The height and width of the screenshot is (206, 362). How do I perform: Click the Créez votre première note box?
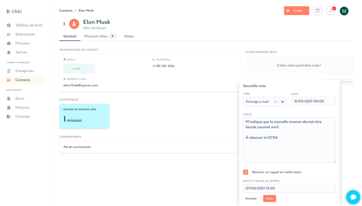[299, 66]
